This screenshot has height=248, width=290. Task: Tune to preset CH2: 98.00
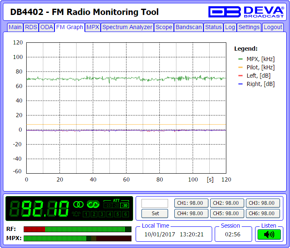tap(227, 203)
